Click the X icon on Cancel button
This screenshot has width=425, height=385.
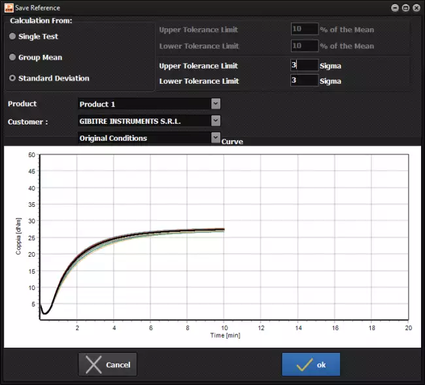93,365
